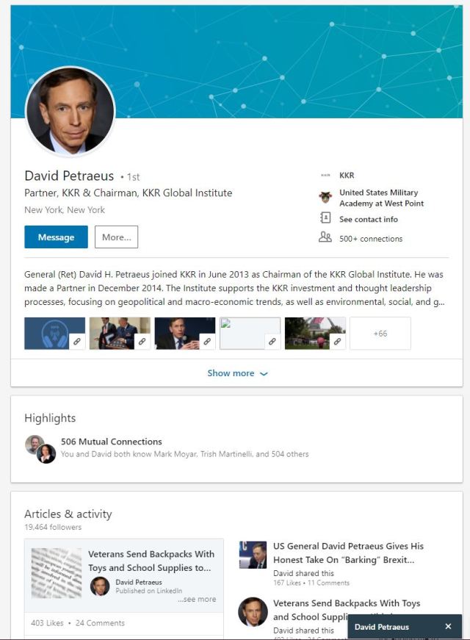The image size is (470, 640).
Task: Click the mutual connections avatars
Action: pyautogui.click(x=40, y=448)
